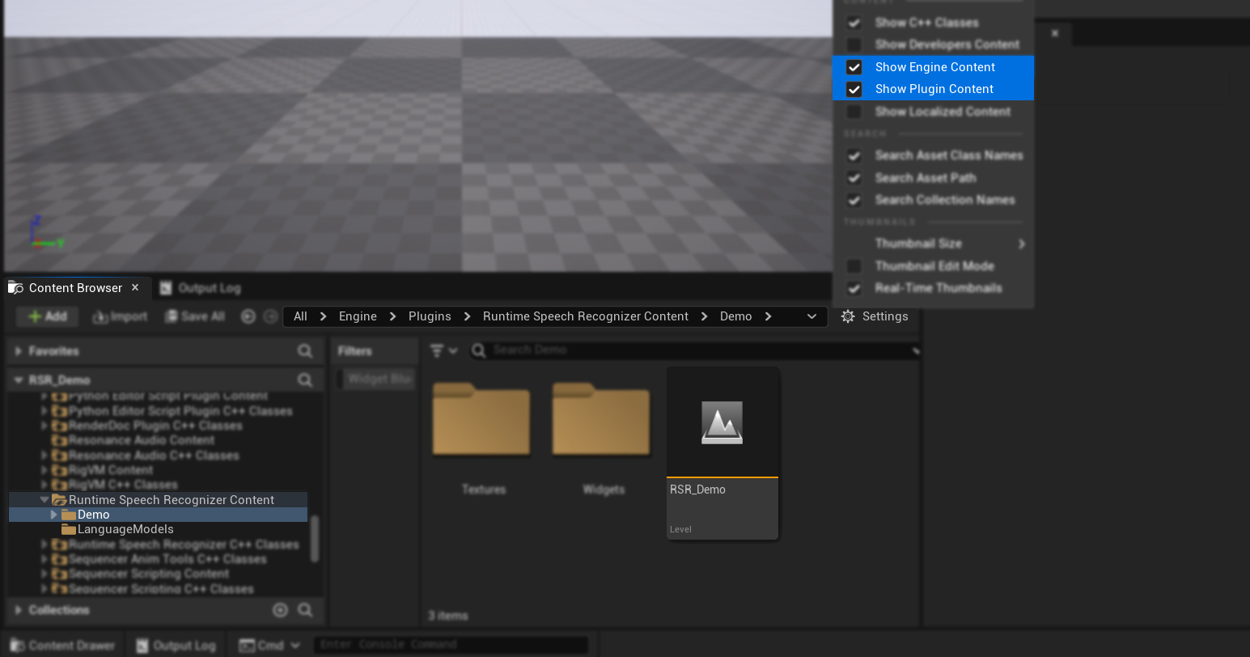Click the Import button

coord(120,316)
